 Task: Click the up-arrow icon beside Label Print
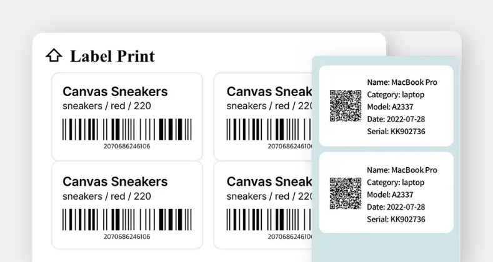[54, 56]
